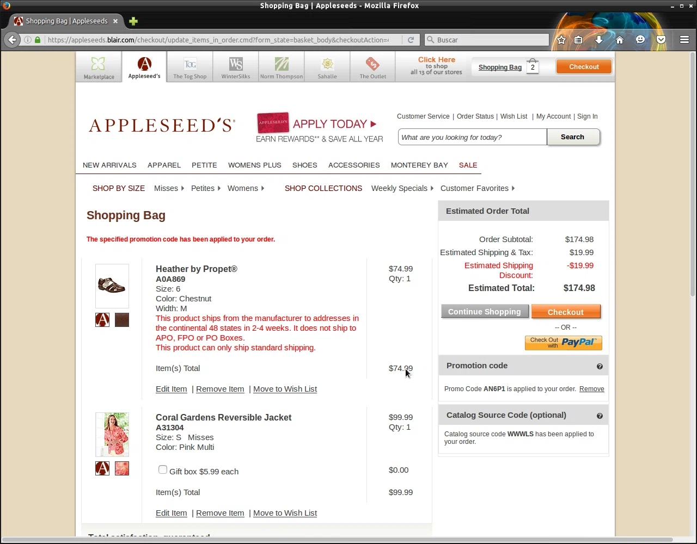Click the Catalog Source Code help icon
This screenshot has width=697, height=544.
click(600, 416)
